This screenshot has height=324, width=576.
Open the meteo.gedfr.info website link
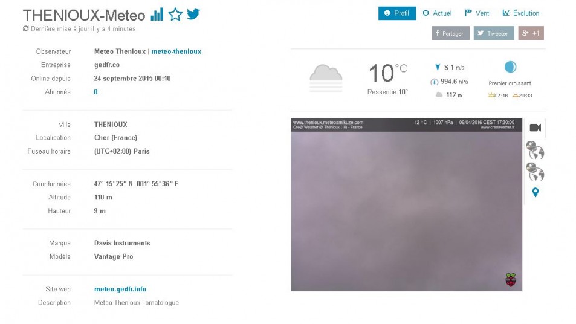(120, 289)
